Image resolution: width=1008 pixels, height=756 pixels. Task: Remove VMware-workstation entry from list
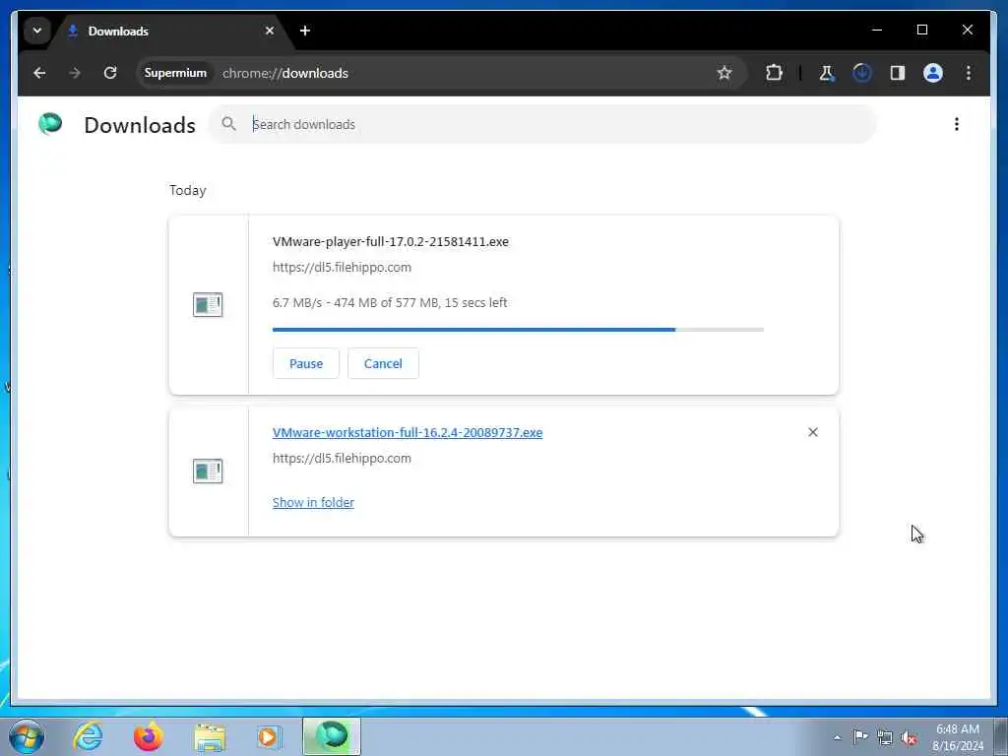click(x=812, y=432)
